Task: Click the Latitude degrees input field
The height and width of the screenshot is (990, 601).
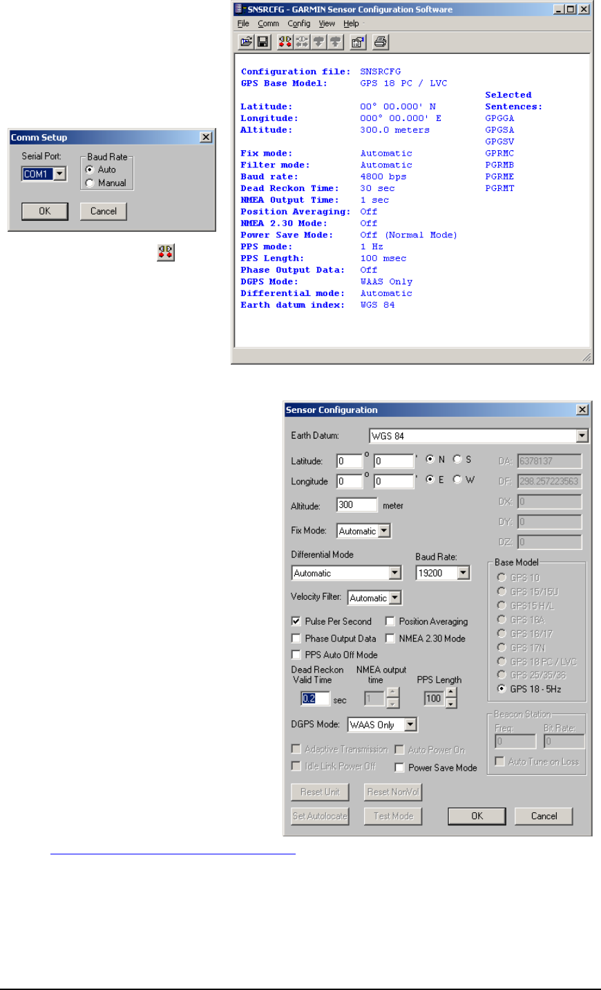Action: 350,461
